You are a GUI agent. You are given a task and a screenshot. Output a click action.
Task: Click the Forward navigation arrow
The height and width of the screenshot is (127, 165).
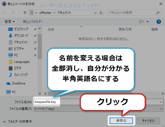(x=13, y=13)
